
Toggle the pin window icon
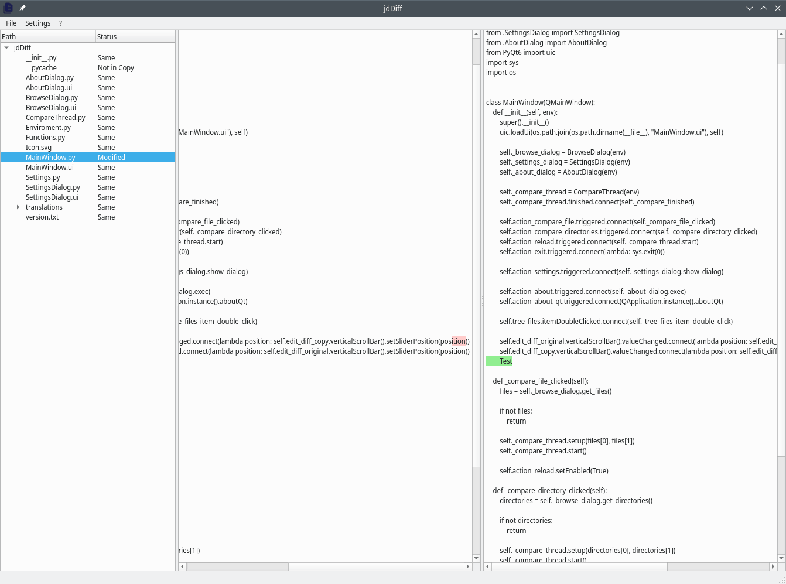pos(22,8)
